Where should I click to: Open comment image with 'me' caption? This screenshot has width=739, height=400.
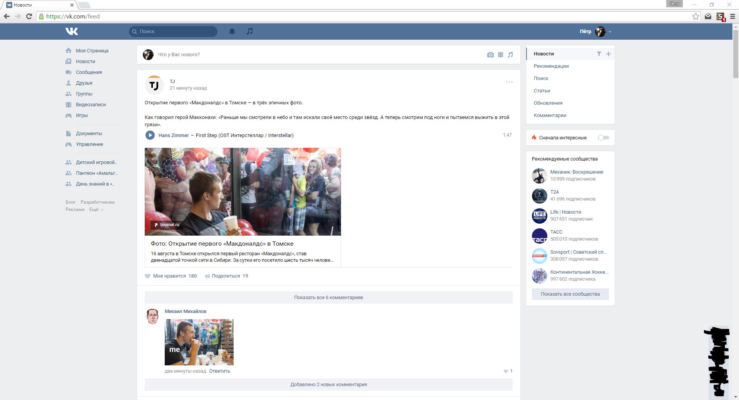point(199,342)
